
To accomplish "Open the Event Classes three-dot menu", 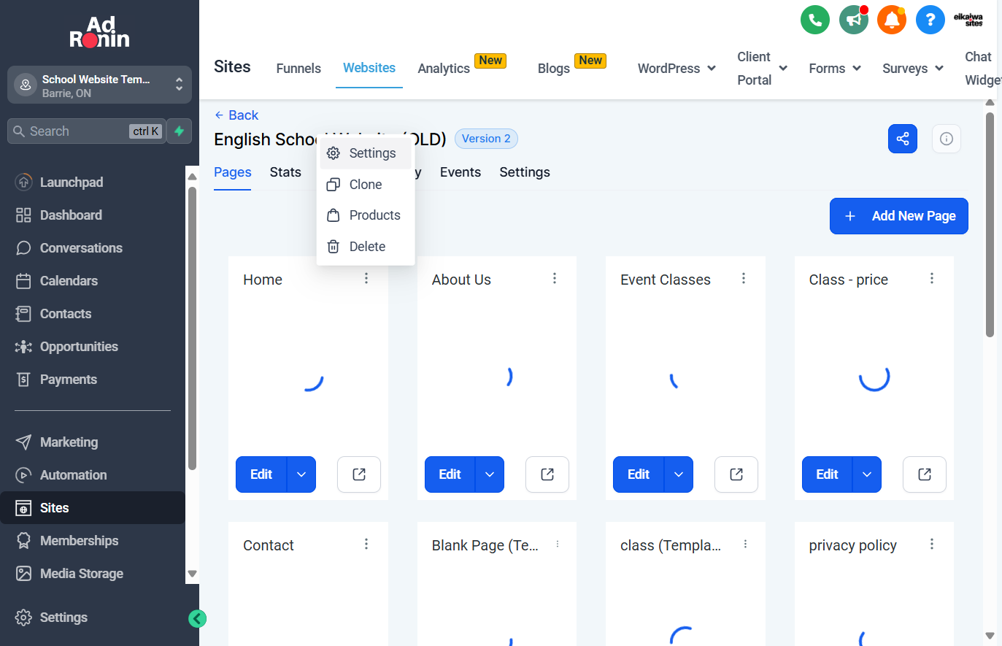I will [744, 278].
